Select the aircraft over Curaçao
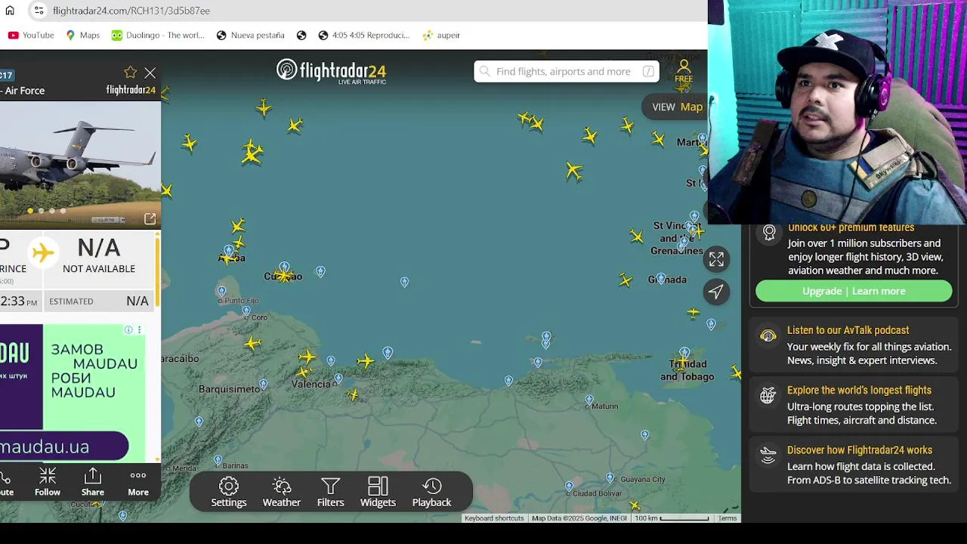This screenshot has width=967, height=544. tap(283, 276)
